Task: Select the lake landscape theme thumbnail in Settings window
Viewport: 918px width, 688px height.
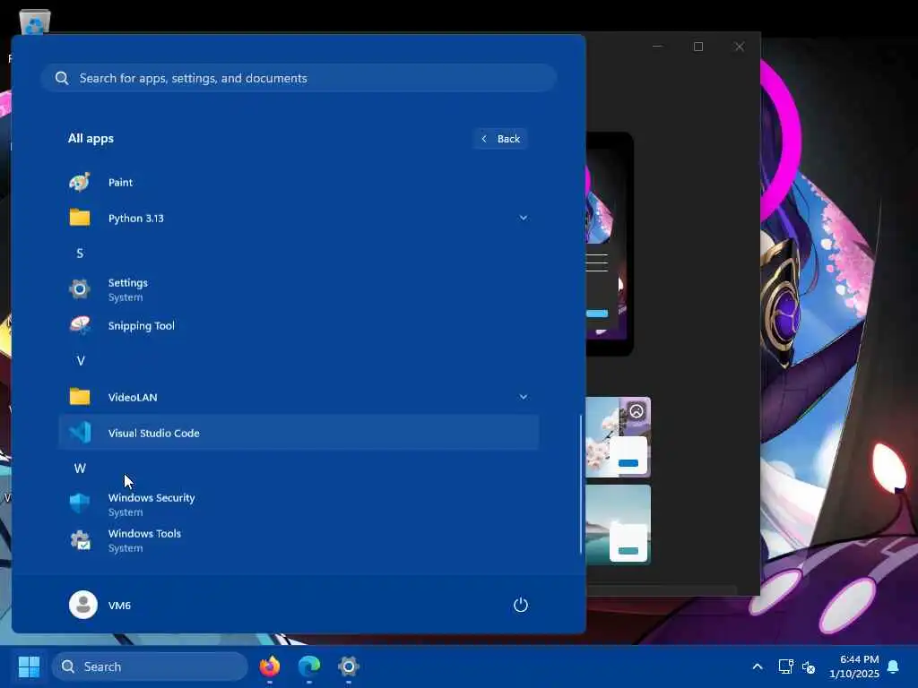Action: tap(619, 524)
